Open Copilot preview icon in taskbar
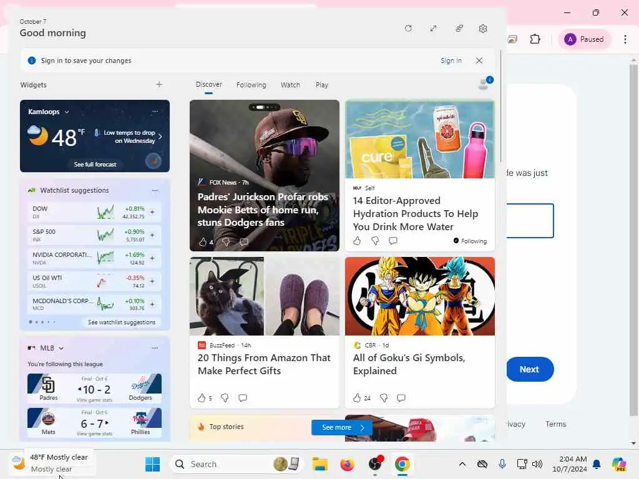This screenshot has height=479, width=639. pos(619,464)
